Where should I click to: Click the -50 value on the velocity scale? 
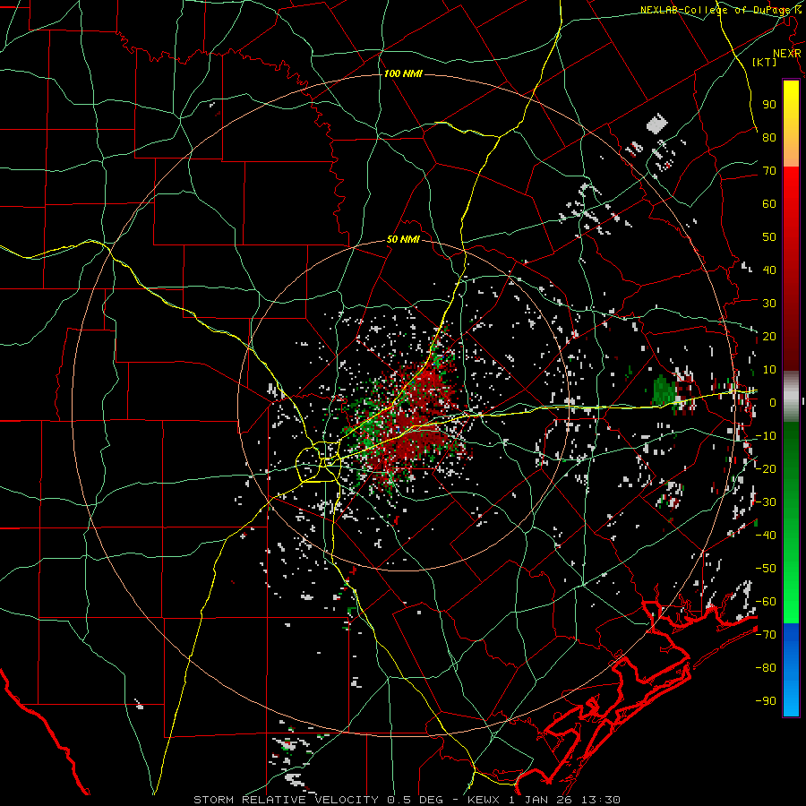point(766,569)
